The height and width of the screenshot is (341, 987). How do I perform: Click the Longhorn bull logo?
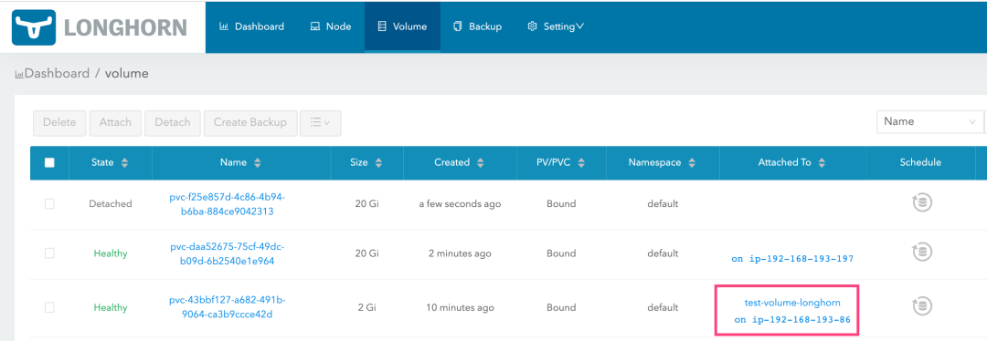34,27
